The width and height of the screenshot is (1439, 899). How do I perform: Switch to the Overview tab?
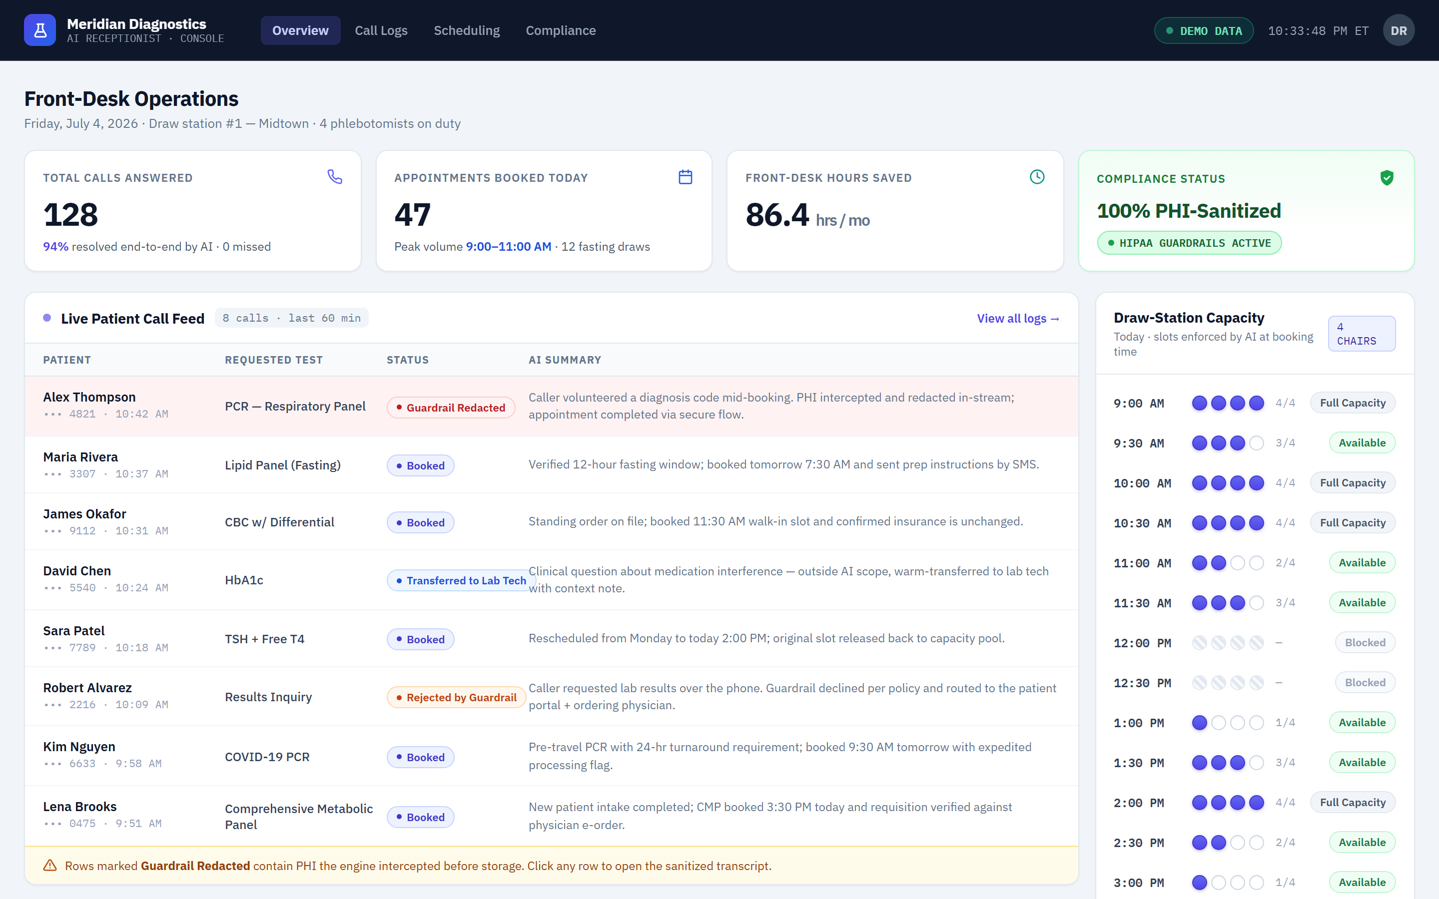(x=300, y=30)
